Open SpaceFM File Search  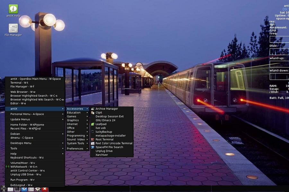110,147
